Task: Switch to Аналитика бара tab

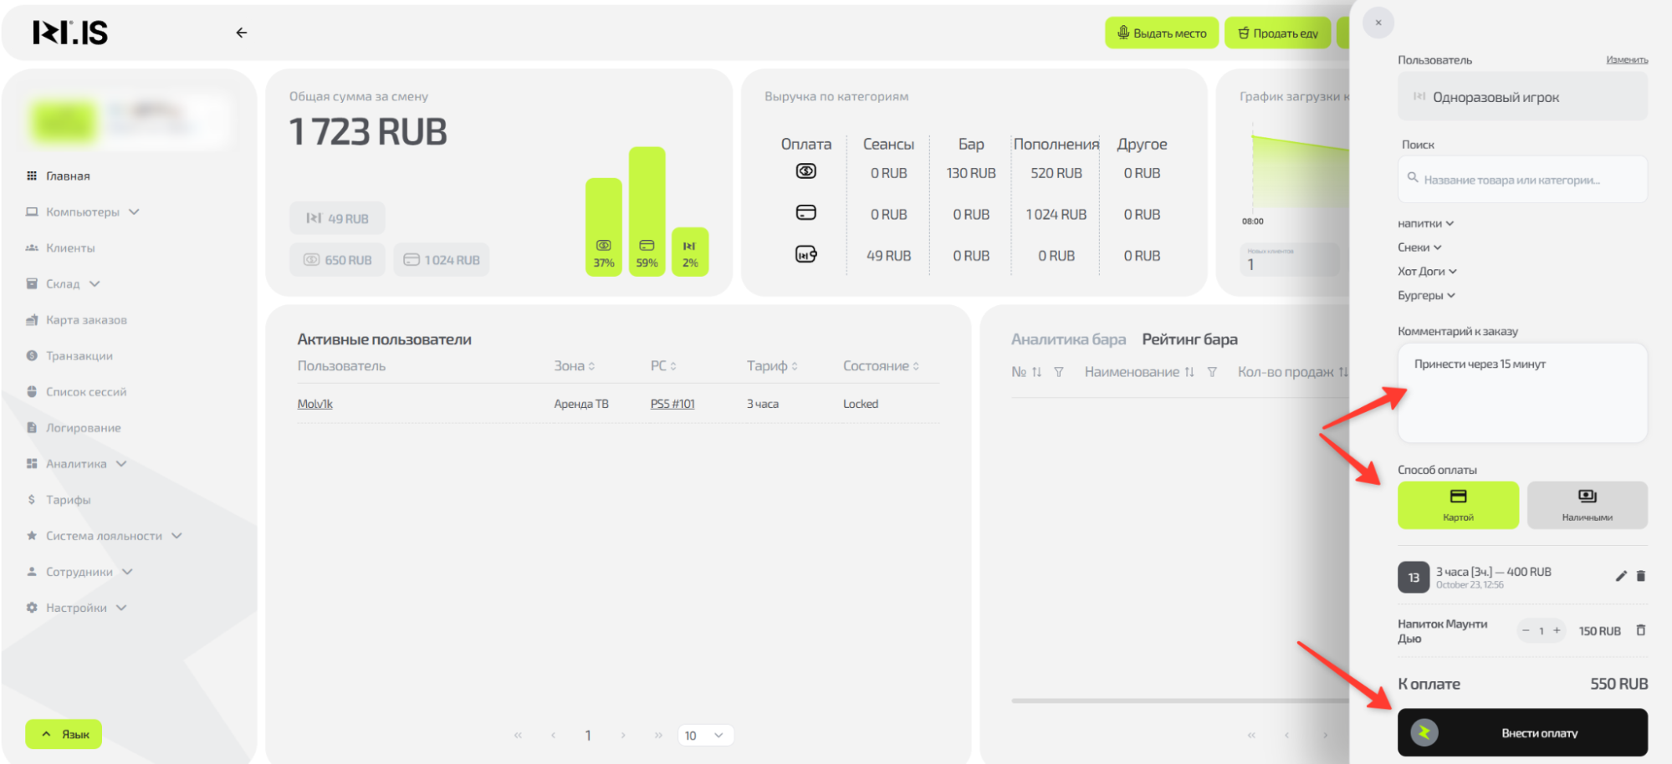Action: 1068,339
